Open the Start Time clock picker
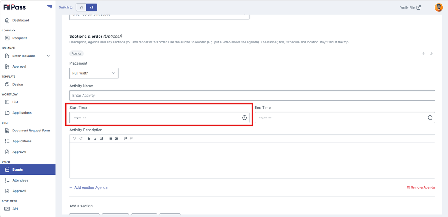 245,118
